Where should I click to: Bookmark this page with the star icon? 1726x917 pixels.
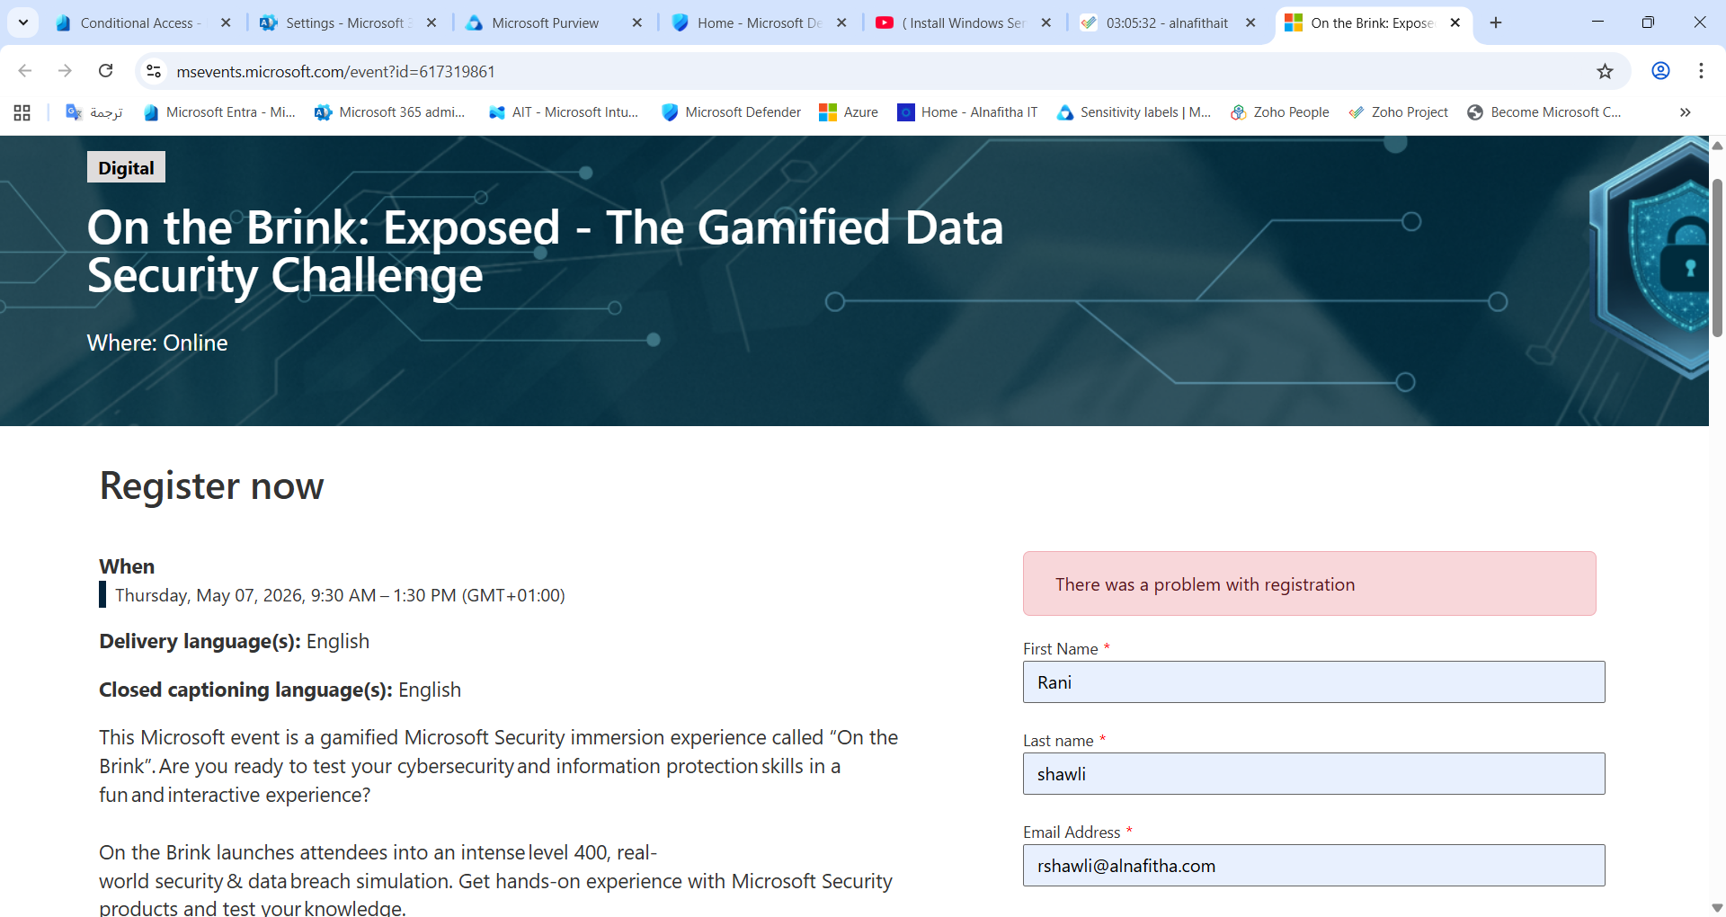click(x=1605, y=71)
